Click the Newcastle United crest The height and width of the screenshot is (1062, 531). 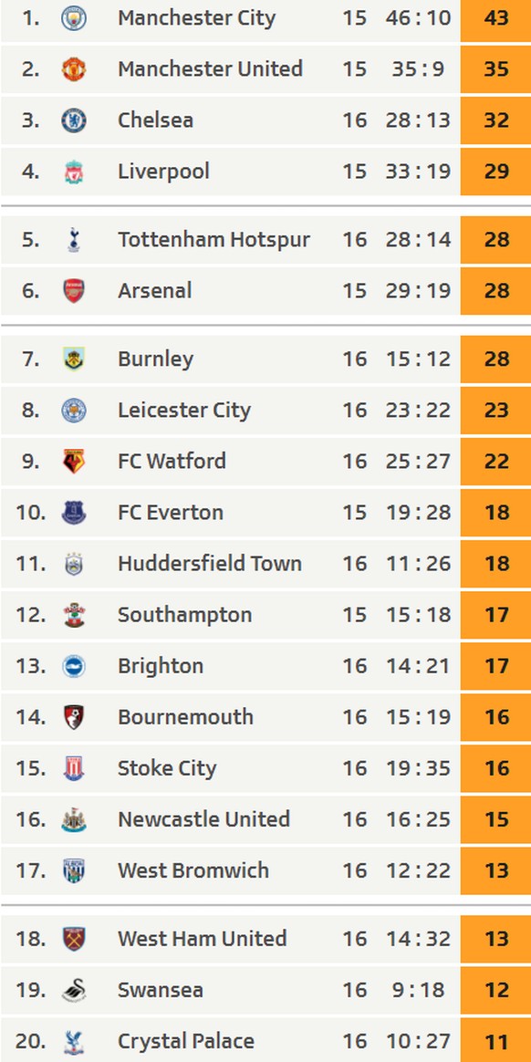coord(74,819)
